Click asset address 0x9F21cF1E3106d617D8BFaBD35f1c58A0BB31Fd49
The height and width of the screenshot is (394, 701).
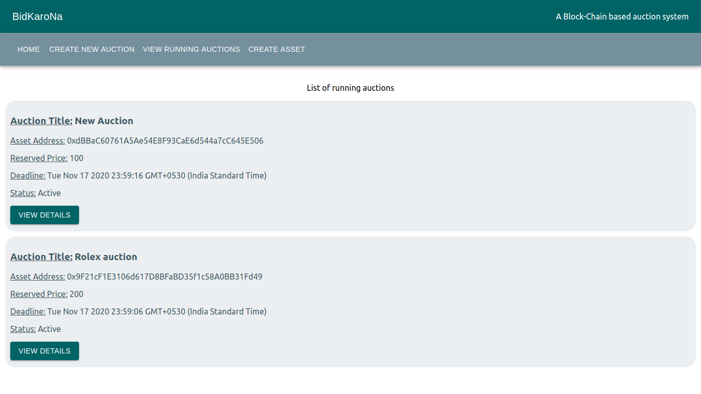point(165,277)
